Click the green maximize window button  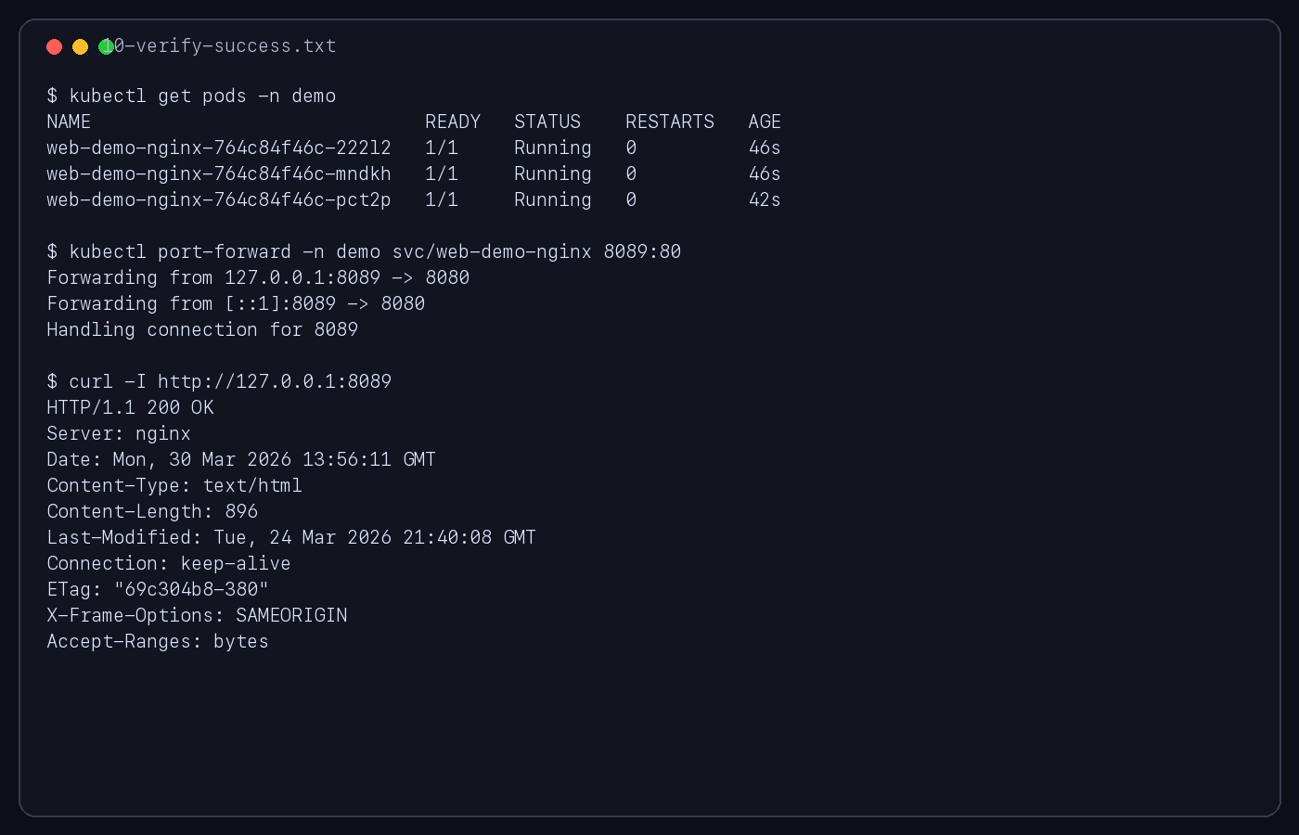(106, 46)
